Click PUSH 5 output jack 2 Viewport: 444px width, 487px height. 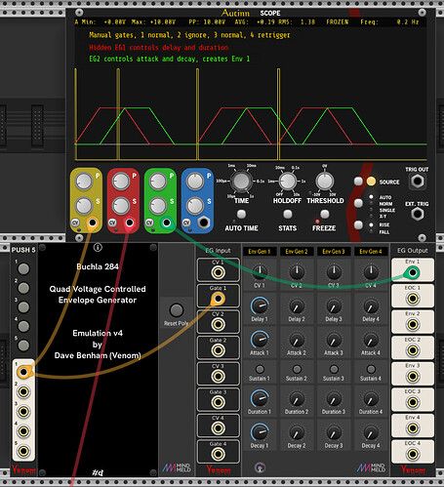point(23,392)
